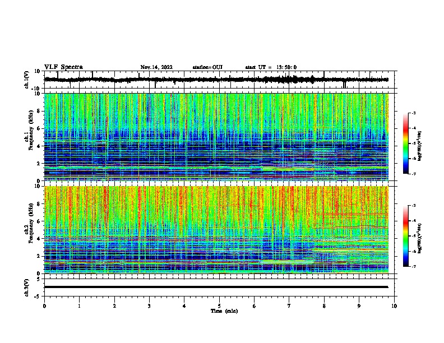Click the '-7' tick on ch.2 colorbar

(x=414, y=266)
